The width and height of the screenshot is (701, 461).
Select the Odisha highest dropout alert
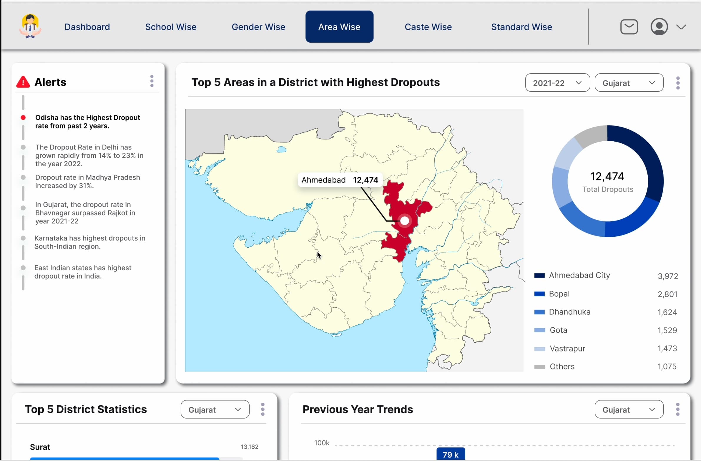pos(87,122)
